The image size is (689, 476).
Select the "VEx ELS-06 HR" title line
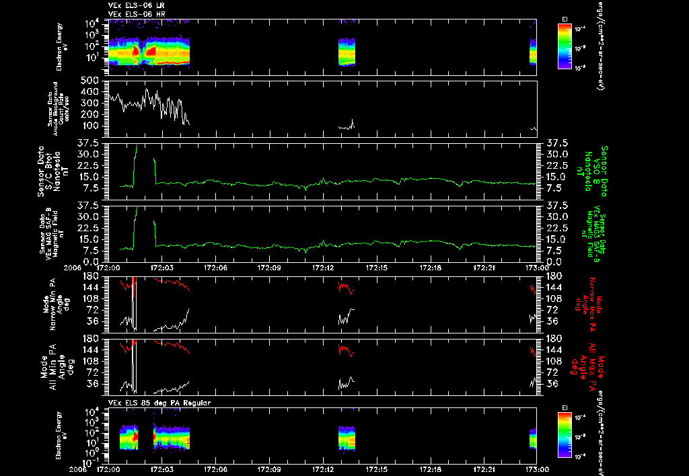pyautogui.click(x=136, y=15)
